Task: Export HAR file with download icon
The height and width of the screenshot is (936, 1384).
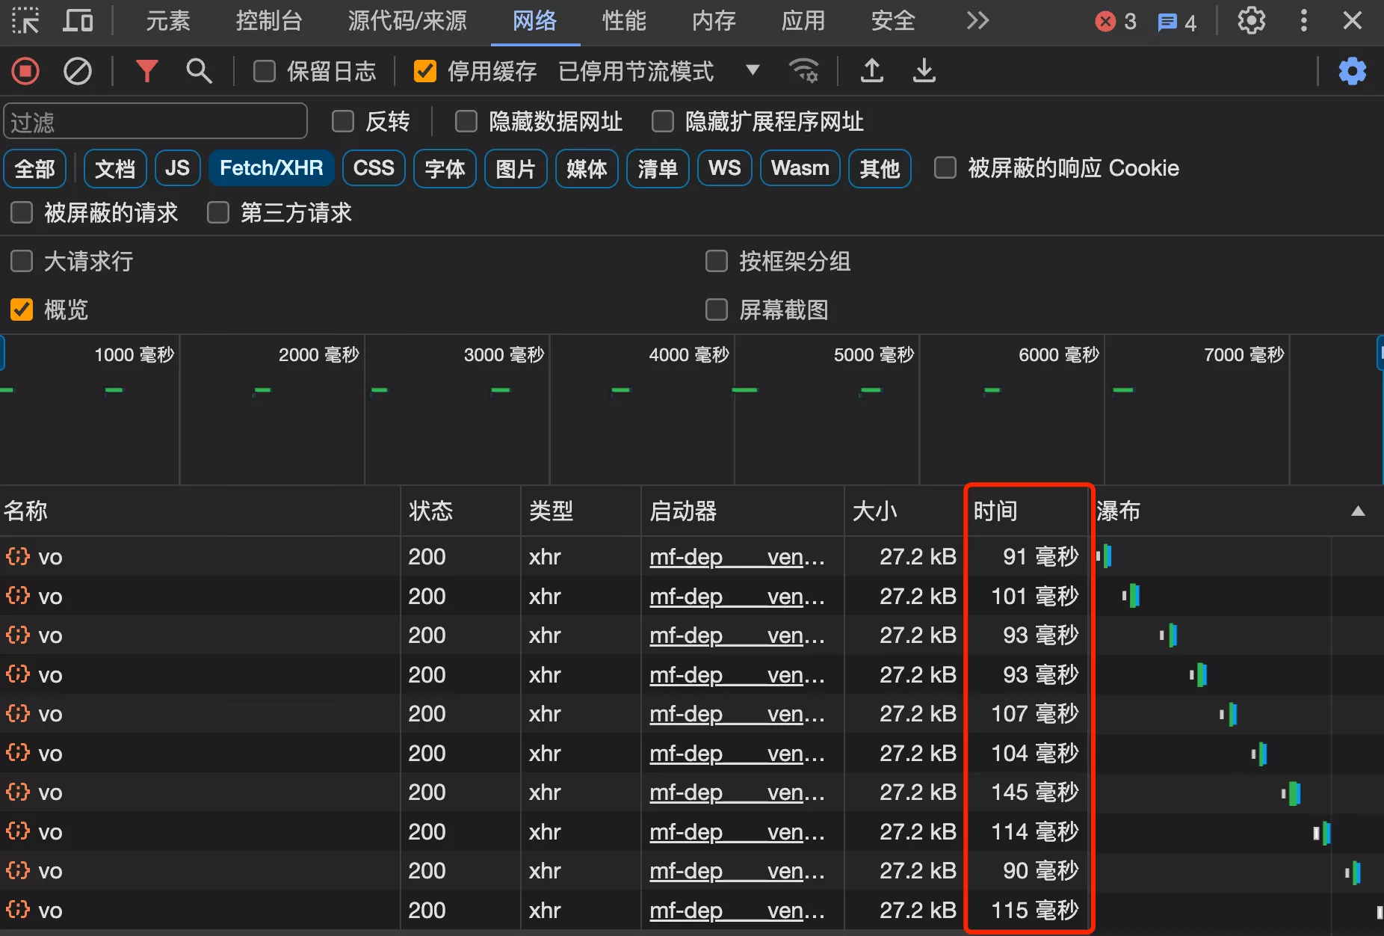Action: [924, 71]
